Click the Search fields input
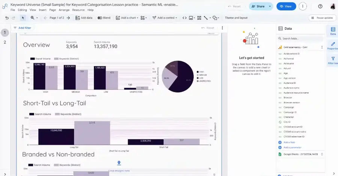The image size is (338, 176). click(x=300, y=39)
